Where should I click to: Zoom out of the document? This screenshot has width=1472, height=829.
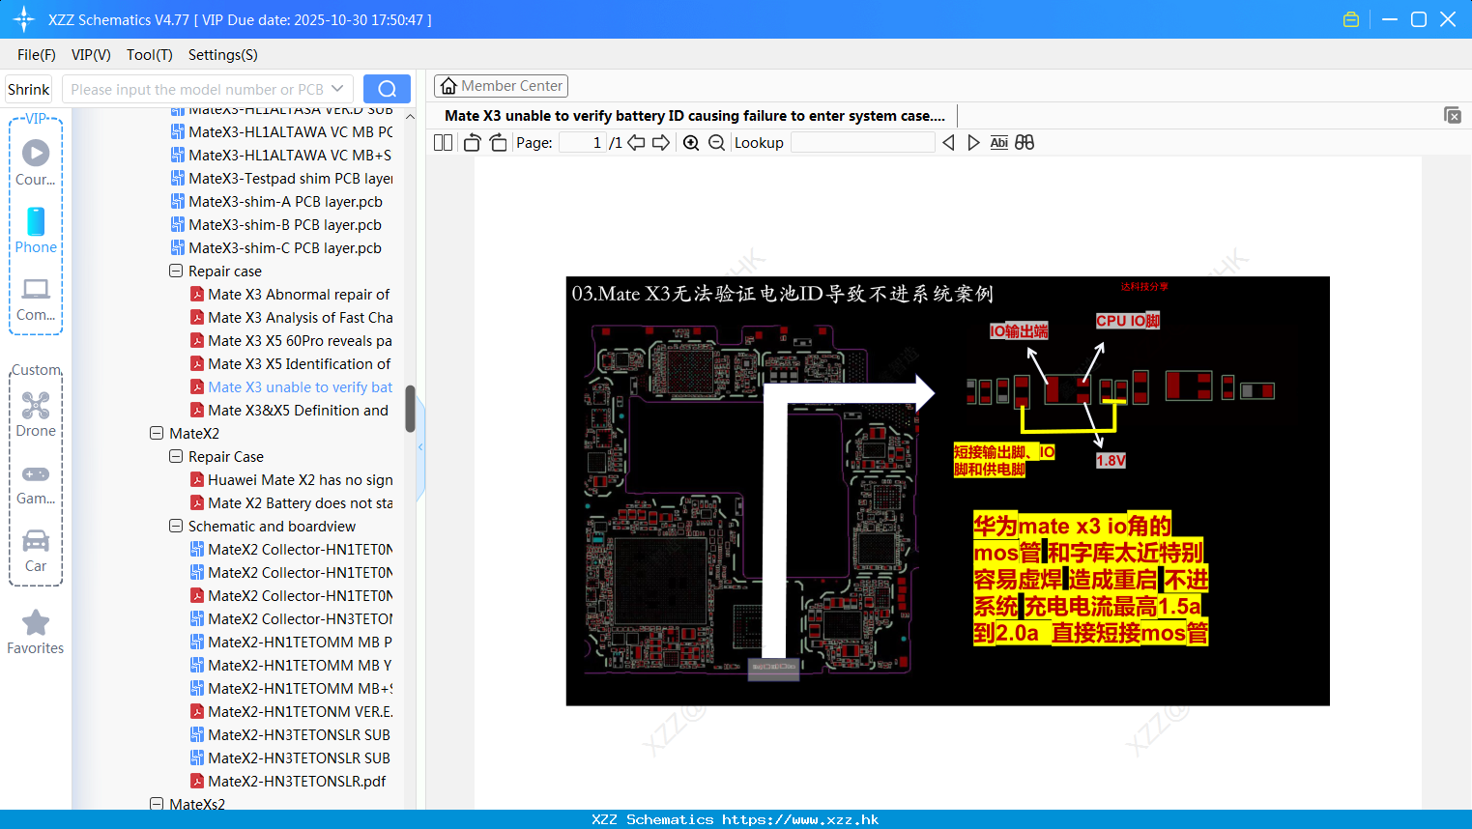click(x=716, y=143)
